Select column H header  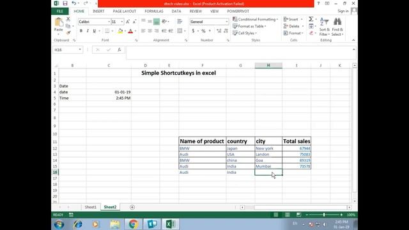click(x=268, y=65)
